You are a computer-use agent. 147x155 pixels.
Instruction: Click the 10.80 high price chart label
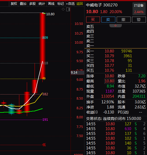point(50,14)
